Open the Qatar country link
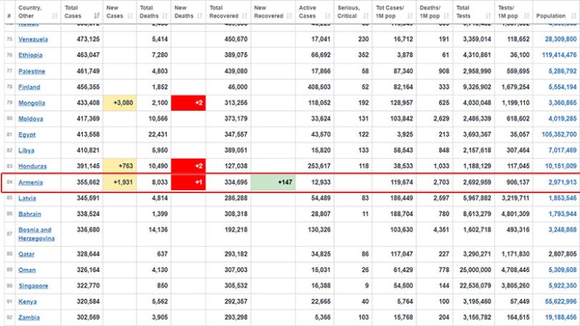The image size is (580, 326). coord(26,255)
